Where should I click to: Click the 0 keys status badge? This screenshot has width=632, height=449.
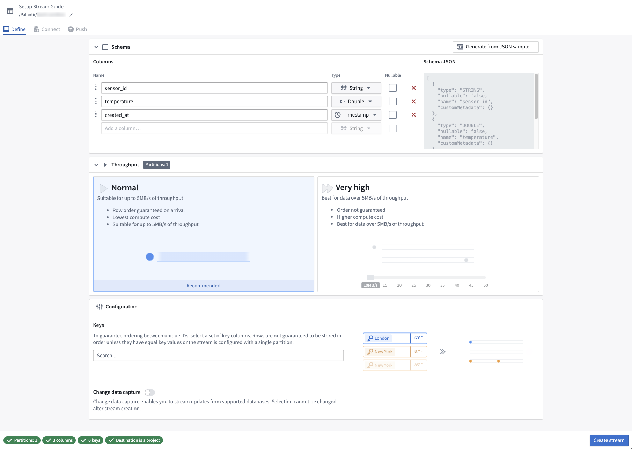pyautogui.click(x=90, y=440)
